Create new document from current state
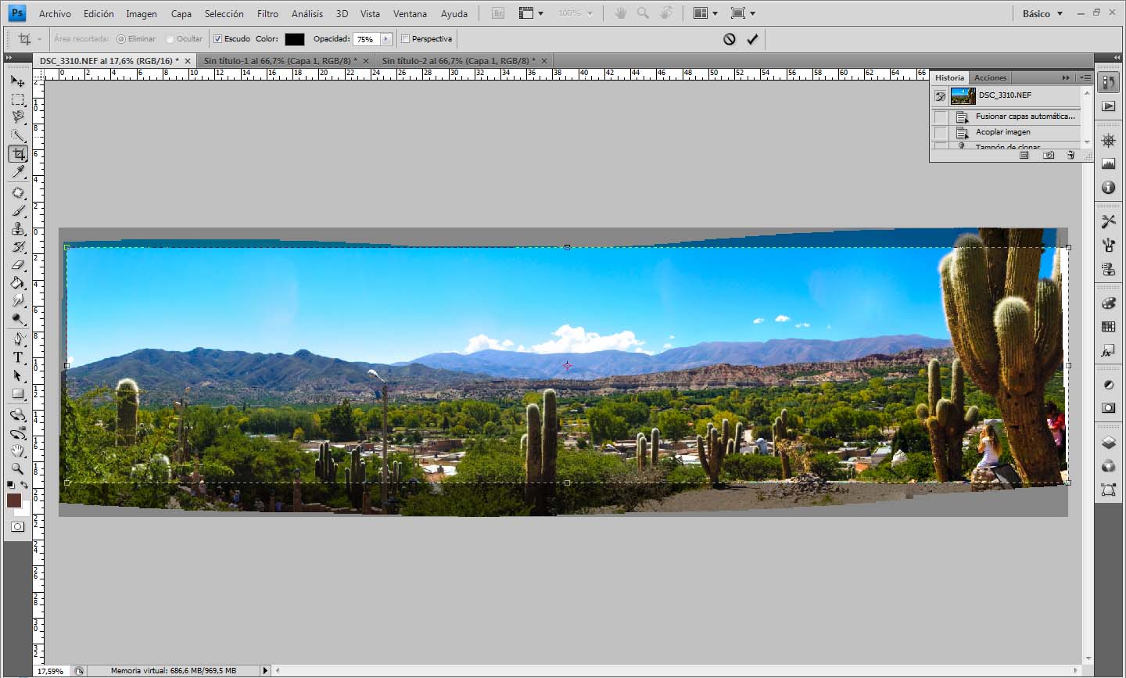Viewport: 1126px width, 678px height. (x=1024, y=156)
